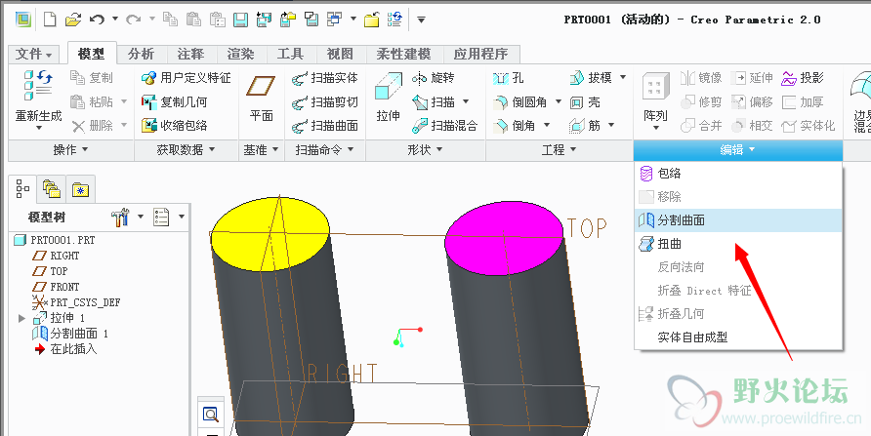The height and width of the screenshot is (436, 871).
Task: Switch to the folder browser tab icon
Action: (51, 189)
